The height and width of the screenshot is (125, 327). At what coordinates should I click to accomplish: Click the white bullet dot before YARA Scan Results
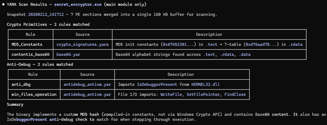[3, 4]
